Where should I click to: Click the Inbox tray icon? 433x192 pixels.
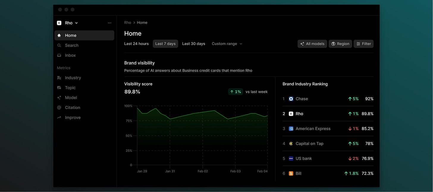pyautogui.click(x=59, y=55)
